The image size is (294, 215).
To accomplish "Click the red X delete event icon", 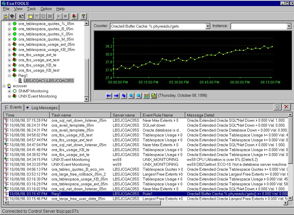I will [x=286, y=107].
